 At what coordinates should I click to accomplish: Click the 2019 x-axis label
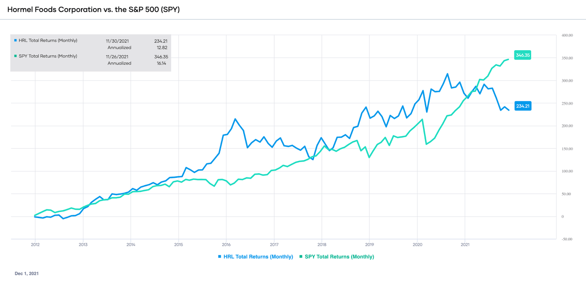coord(369,244)
